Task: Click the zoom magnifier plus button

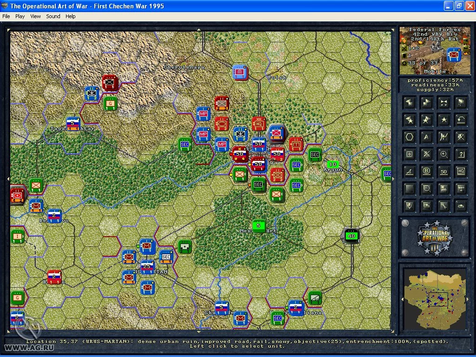Action: pos(443,154)
